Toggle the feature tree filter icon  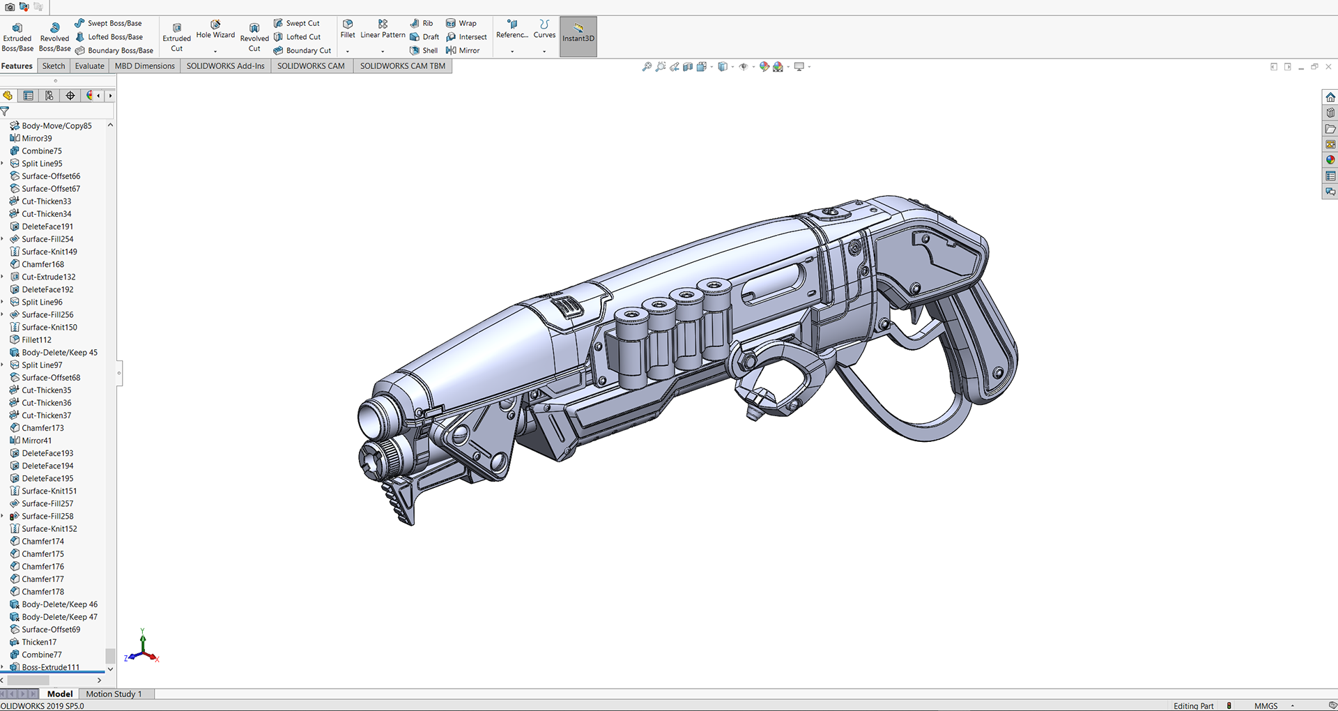click(x=5, y=111)
